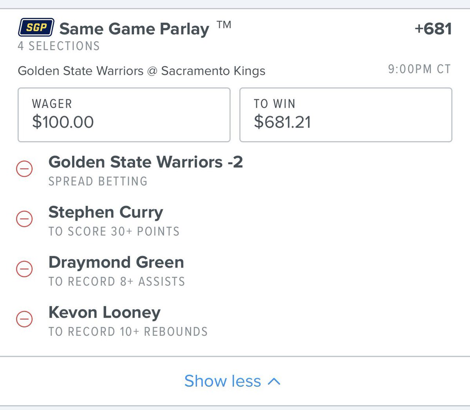This screenshot has width=470, height=410.
Task: Edit the Wager amount field
Action: pos(124,115)
